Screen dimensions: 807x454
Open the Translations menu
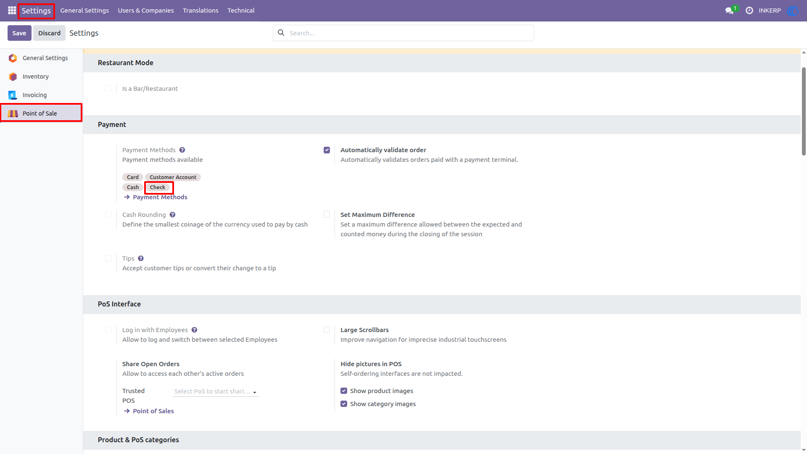200,11
